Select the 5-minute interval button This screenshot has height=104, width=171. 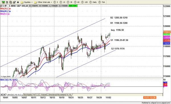[56, 2]
